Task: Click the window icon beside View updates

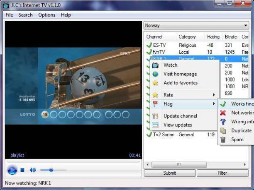Action: (155, 125)
